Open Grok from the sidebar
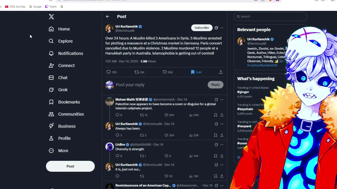This screenshot has width=337, height=189. [x=58, y=90]
